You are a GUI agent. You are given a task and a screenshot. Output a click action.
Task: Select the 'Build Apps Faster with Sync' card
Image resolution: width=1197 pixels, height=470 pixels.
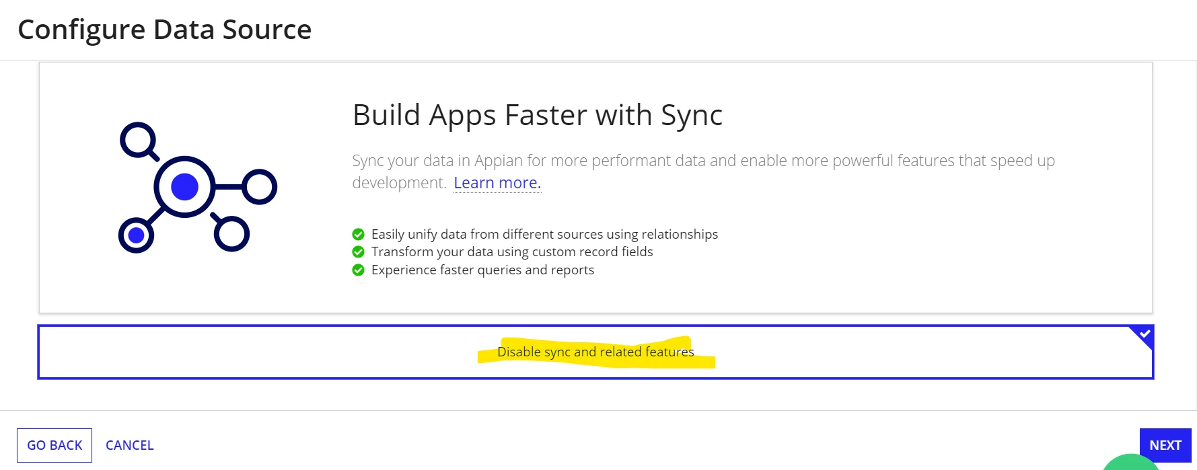click(x=595, y=188)
